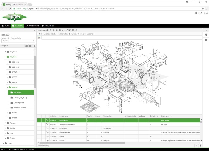The width and height of the screenshot is (209, 151).
Task: Click the PDF export icon
Action: (x=76, y=30)
